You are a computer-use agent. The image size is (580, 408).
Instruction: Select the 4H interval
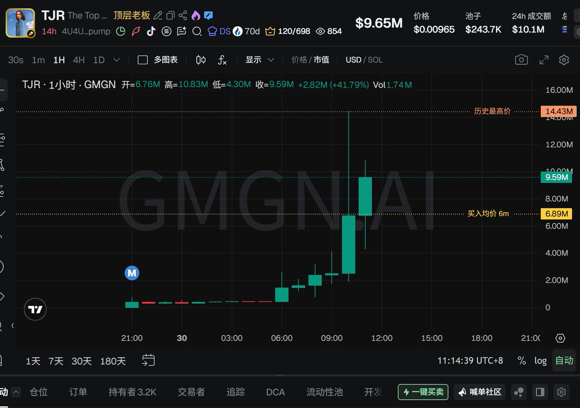pyautogui.click(x=79, y=60)
